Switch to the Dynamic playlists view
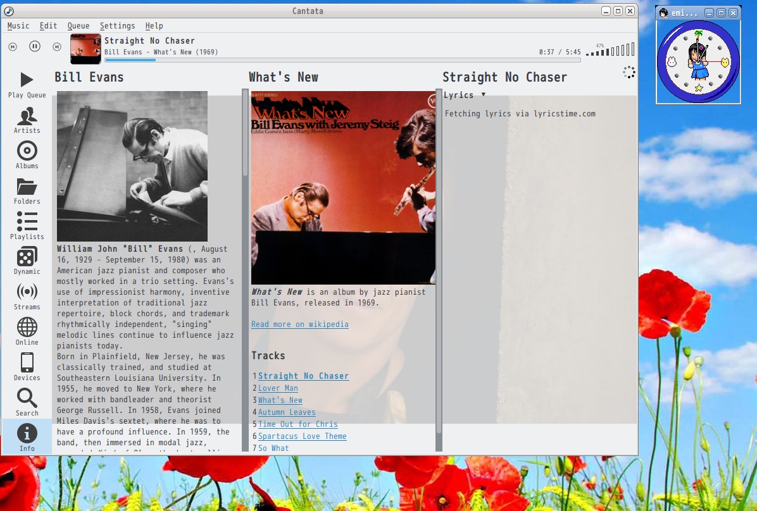Viewport: 757px width, 511px height. (27, 261)
